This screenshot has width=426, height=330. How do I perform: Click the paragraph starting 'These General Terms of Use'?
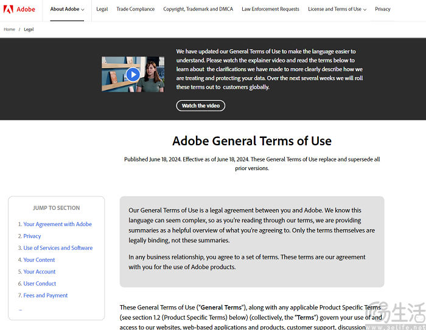click(x=251, y=317)
